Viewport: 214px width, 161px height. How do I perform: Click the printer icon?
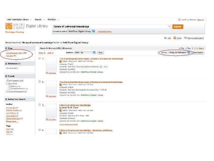tap(165, 38)
